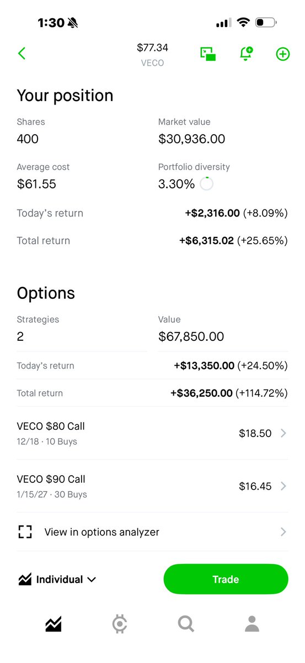The height and width of the screenshot is (663, 305).
Task: Open the crypto tab icon
Action: tap(119, 624)
